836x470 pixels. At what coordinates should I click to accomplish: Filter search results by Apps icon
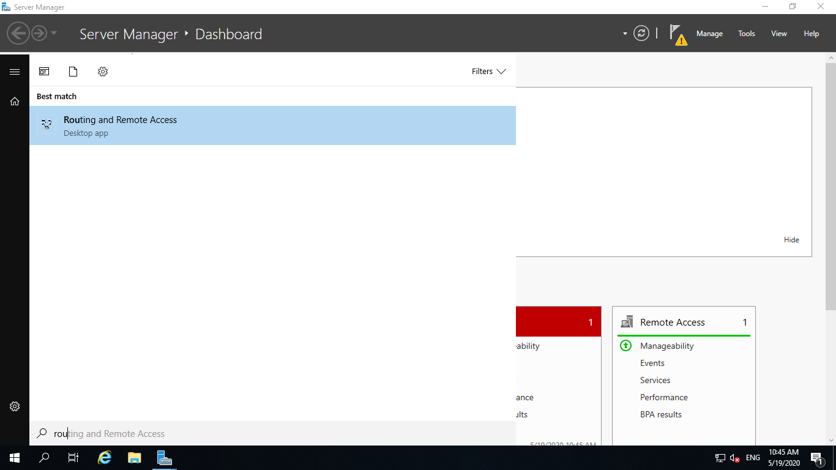(x=44, y=72)
